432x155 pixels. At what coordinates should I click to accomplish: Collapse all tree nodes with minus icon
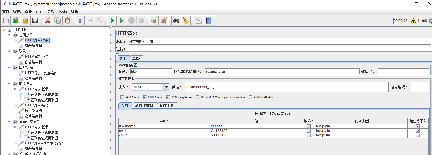click(90, 21)
